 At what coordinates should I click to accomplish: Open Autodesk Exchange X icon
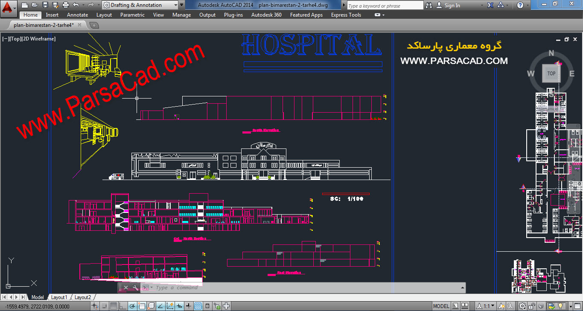tap(490, 5)
